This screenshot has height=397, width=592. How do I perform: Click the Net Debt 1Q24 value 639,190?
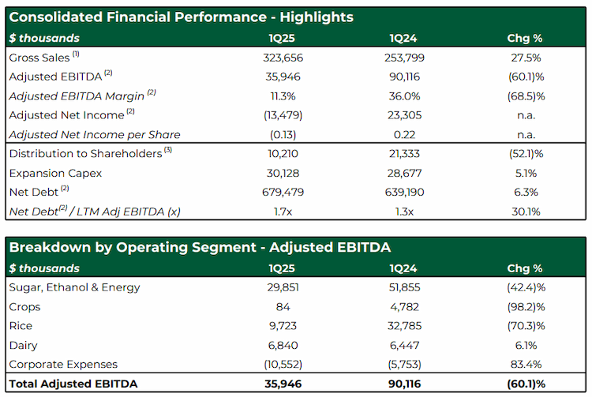[x=404, y=192]
